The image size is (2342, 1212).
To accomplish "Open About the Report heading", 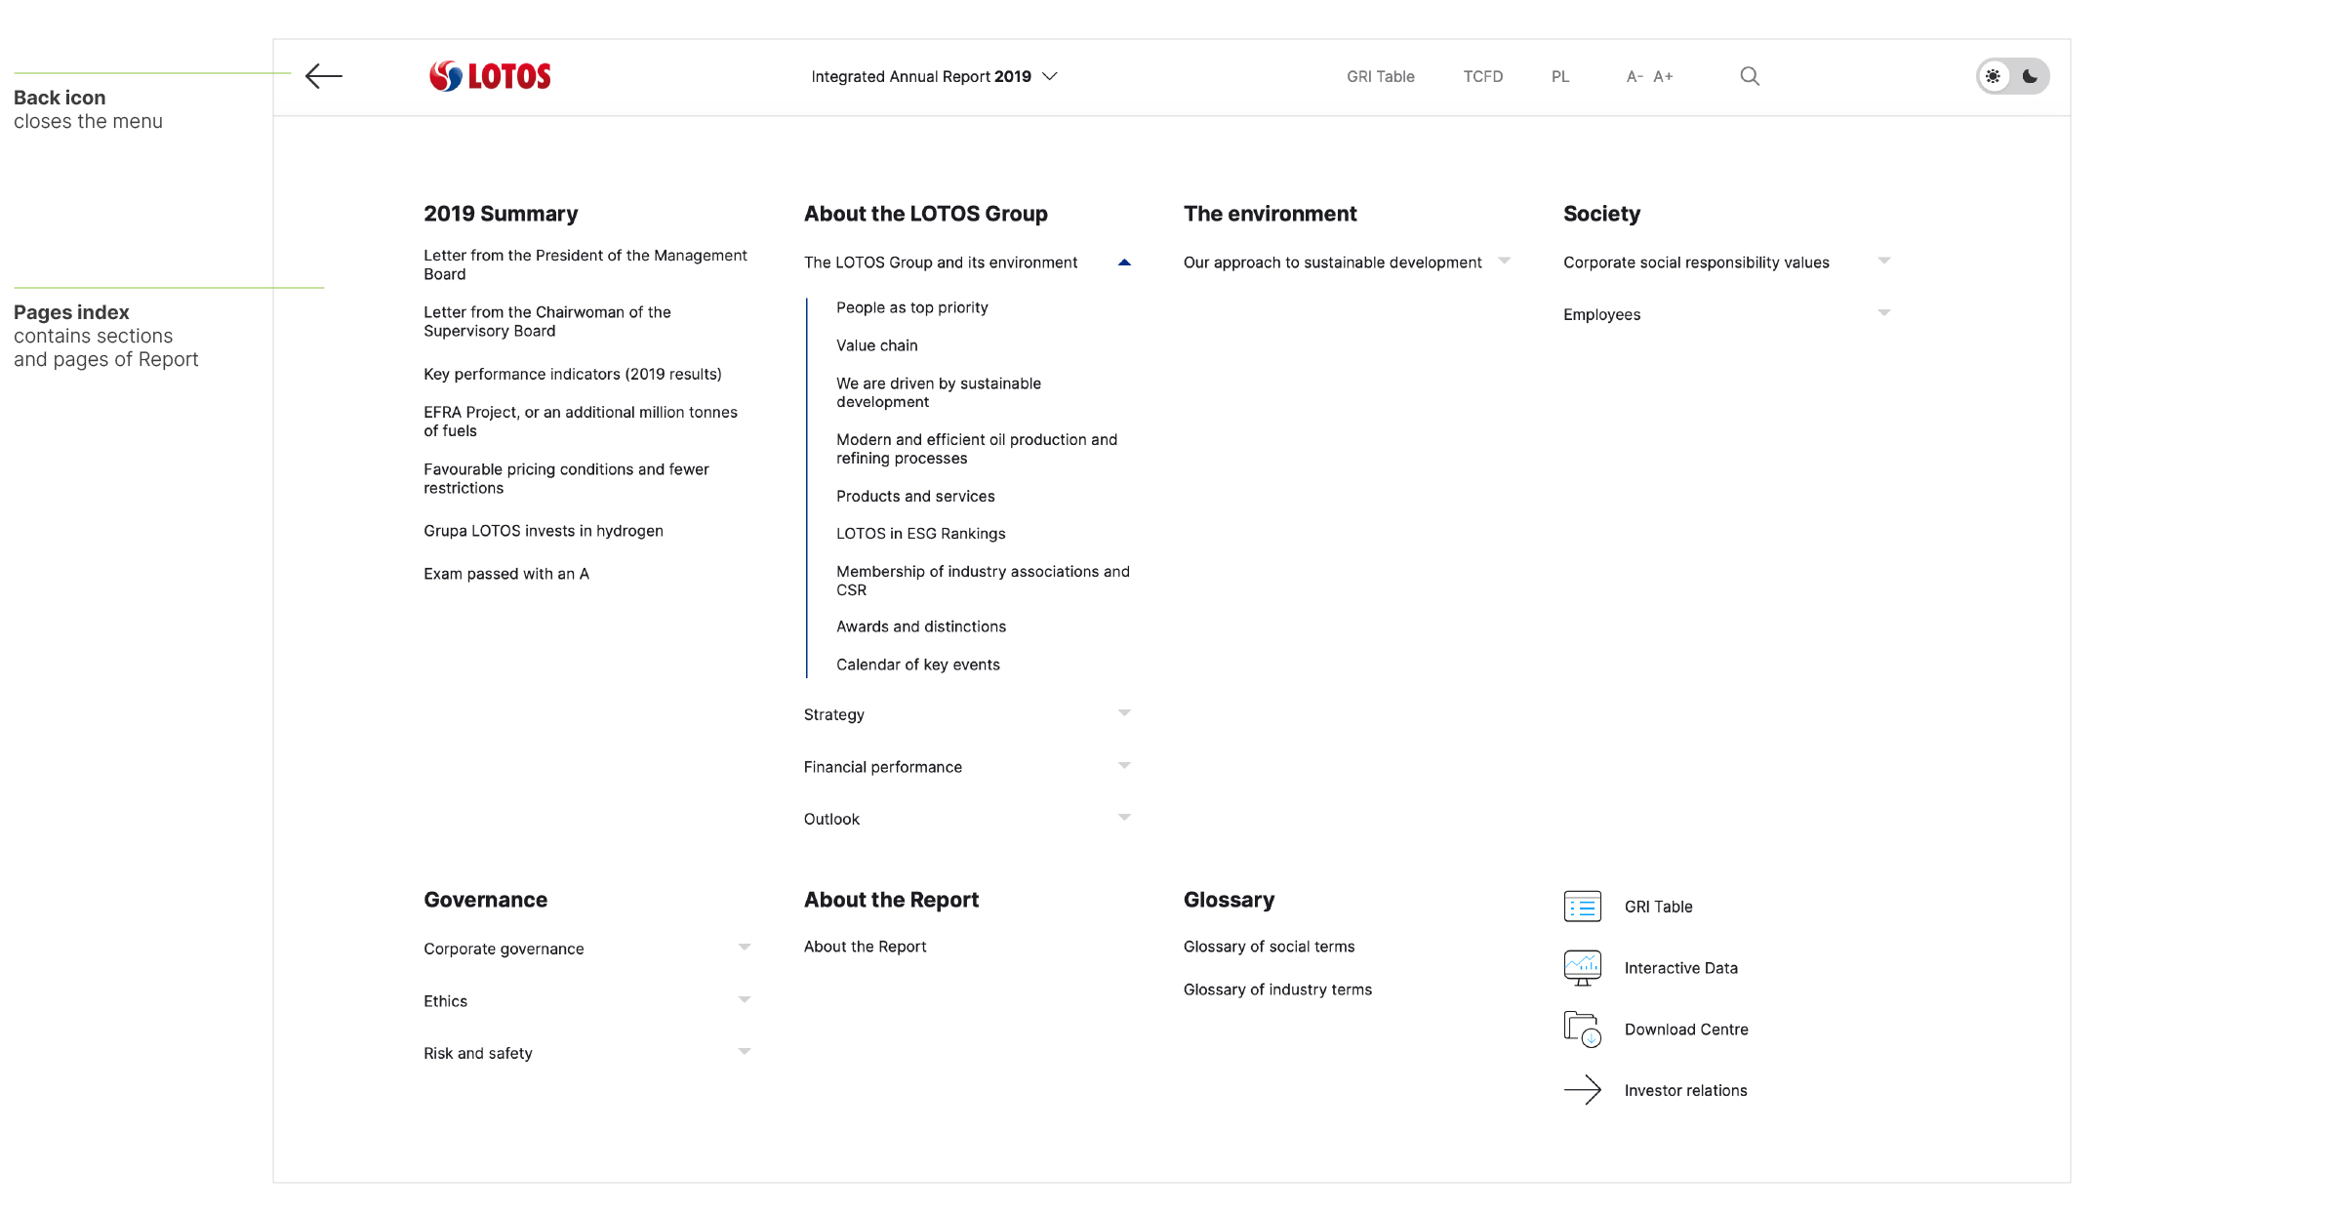I will pos(891,900).
